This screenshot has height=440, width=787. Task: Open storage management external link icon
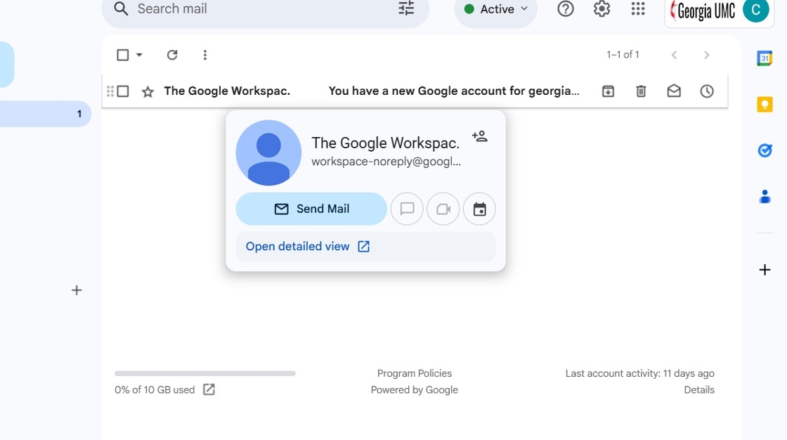[x=209, y=390]
